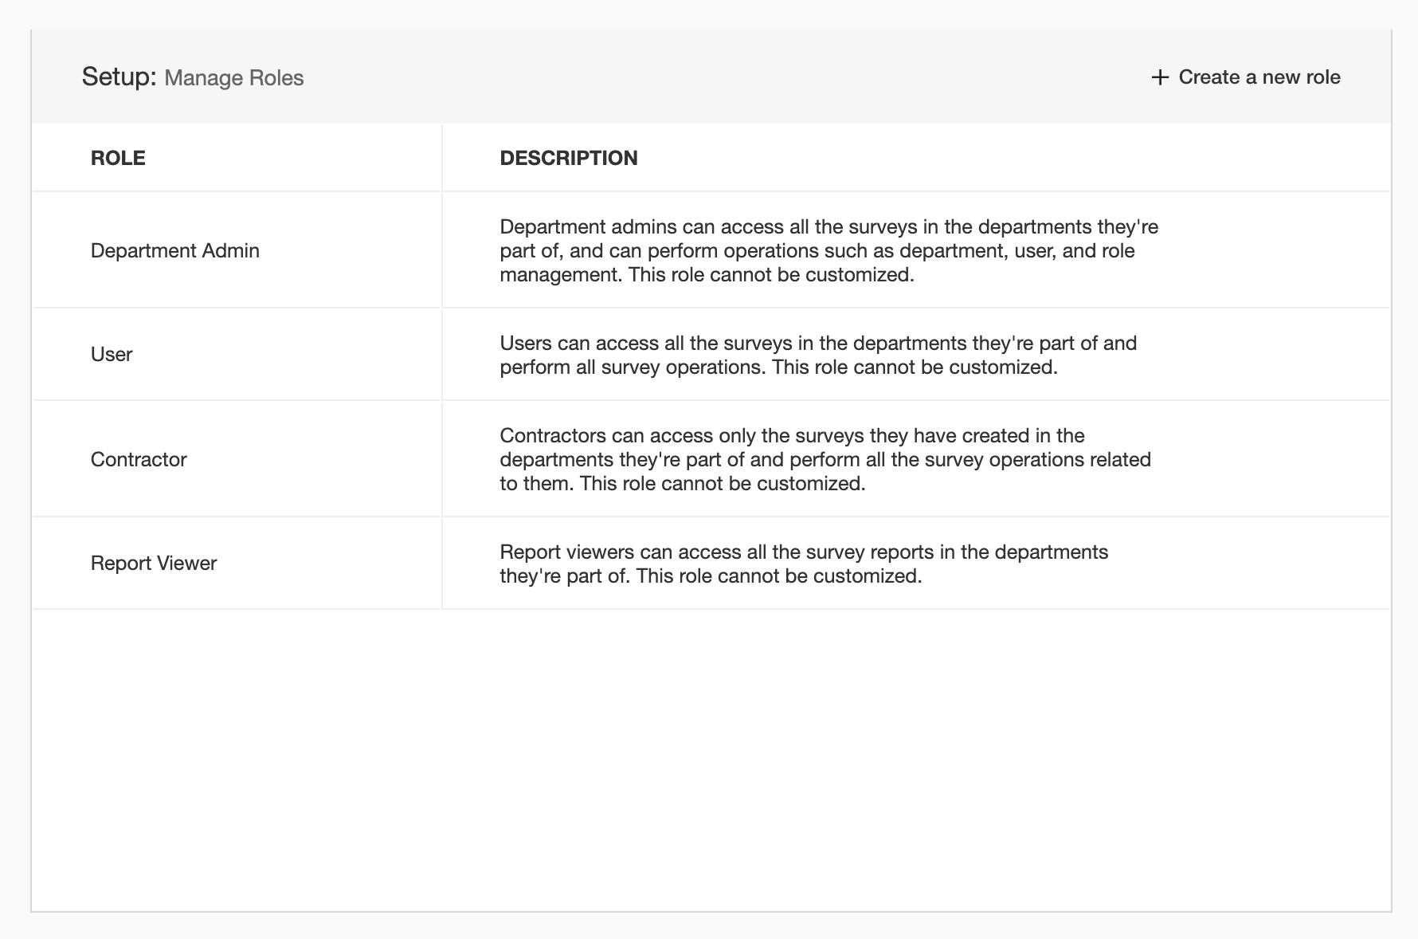
Task: Click 'perform all survey operations' text line
Action: click(778, 367)
